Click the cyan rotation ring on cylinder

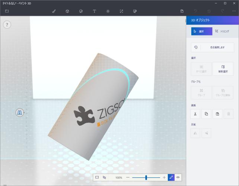point(116,70)
